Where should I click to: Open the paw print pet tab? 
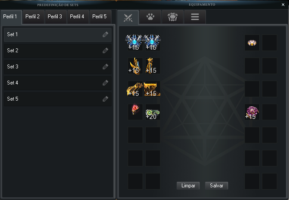(x=150, y=17)
